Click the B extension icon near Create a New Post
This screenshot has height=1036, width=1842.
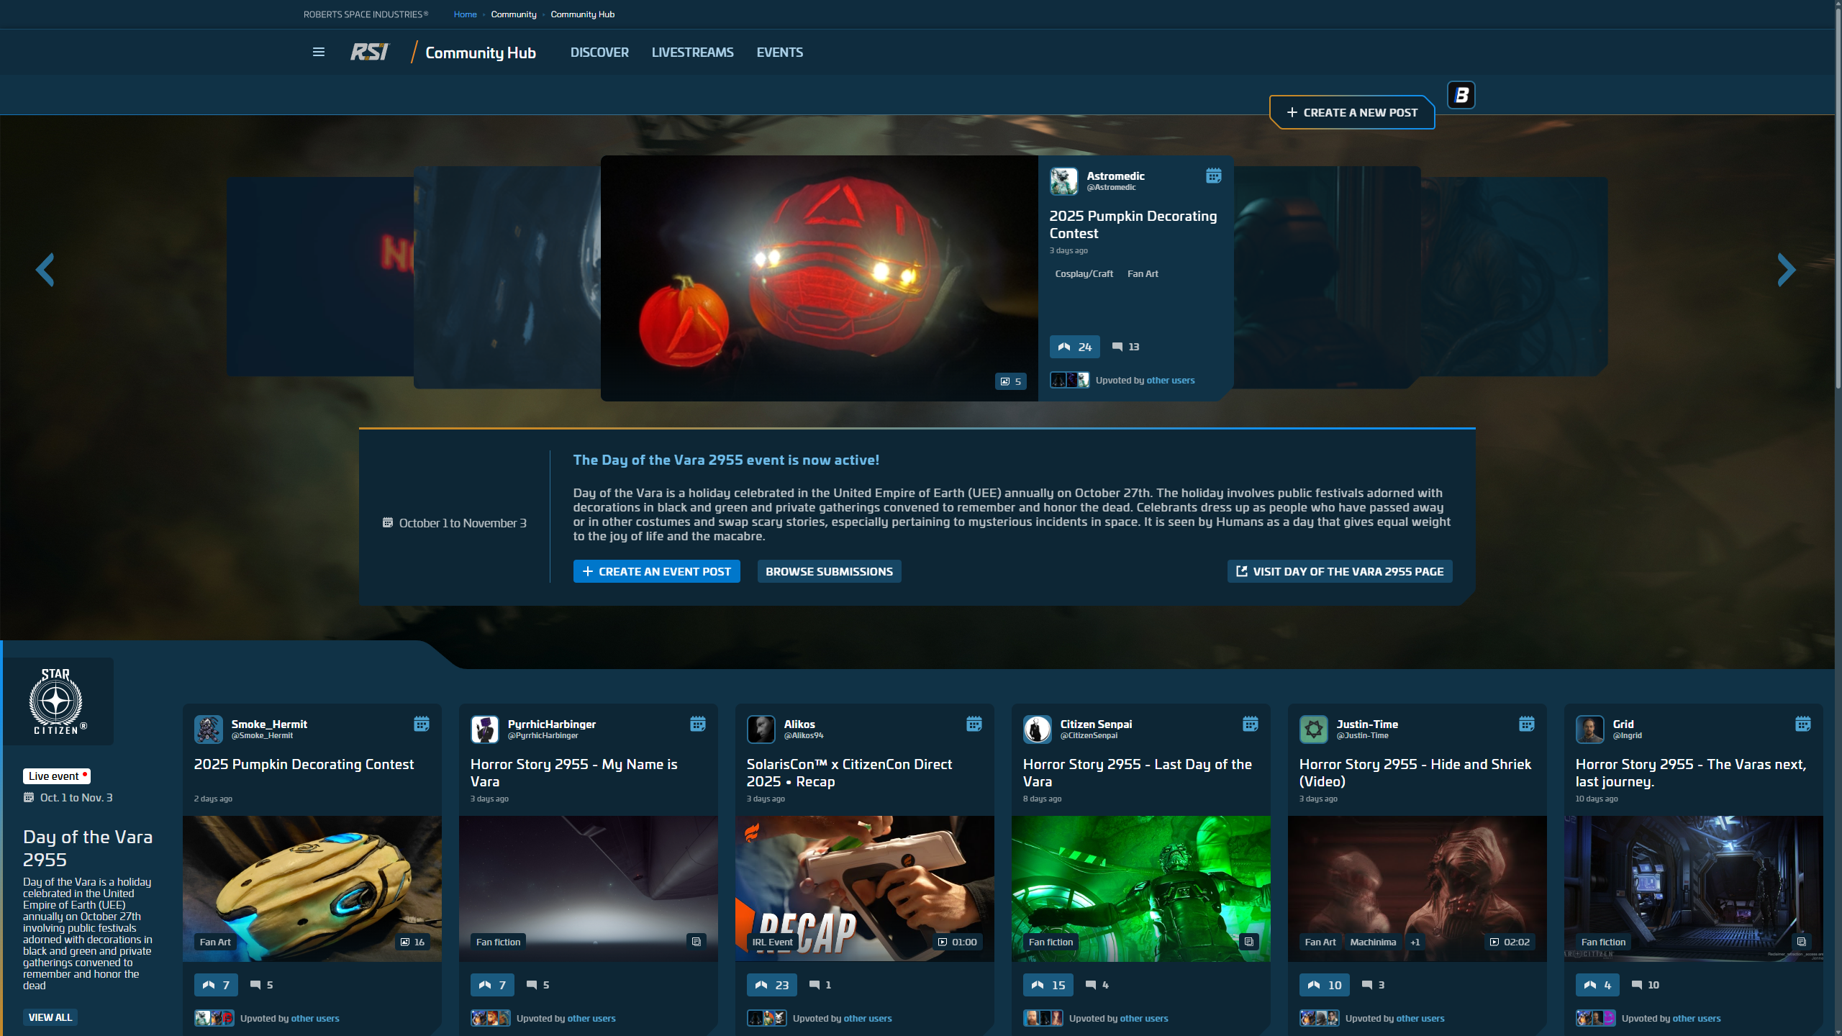pyautogui.click(x=1461, y=94)
